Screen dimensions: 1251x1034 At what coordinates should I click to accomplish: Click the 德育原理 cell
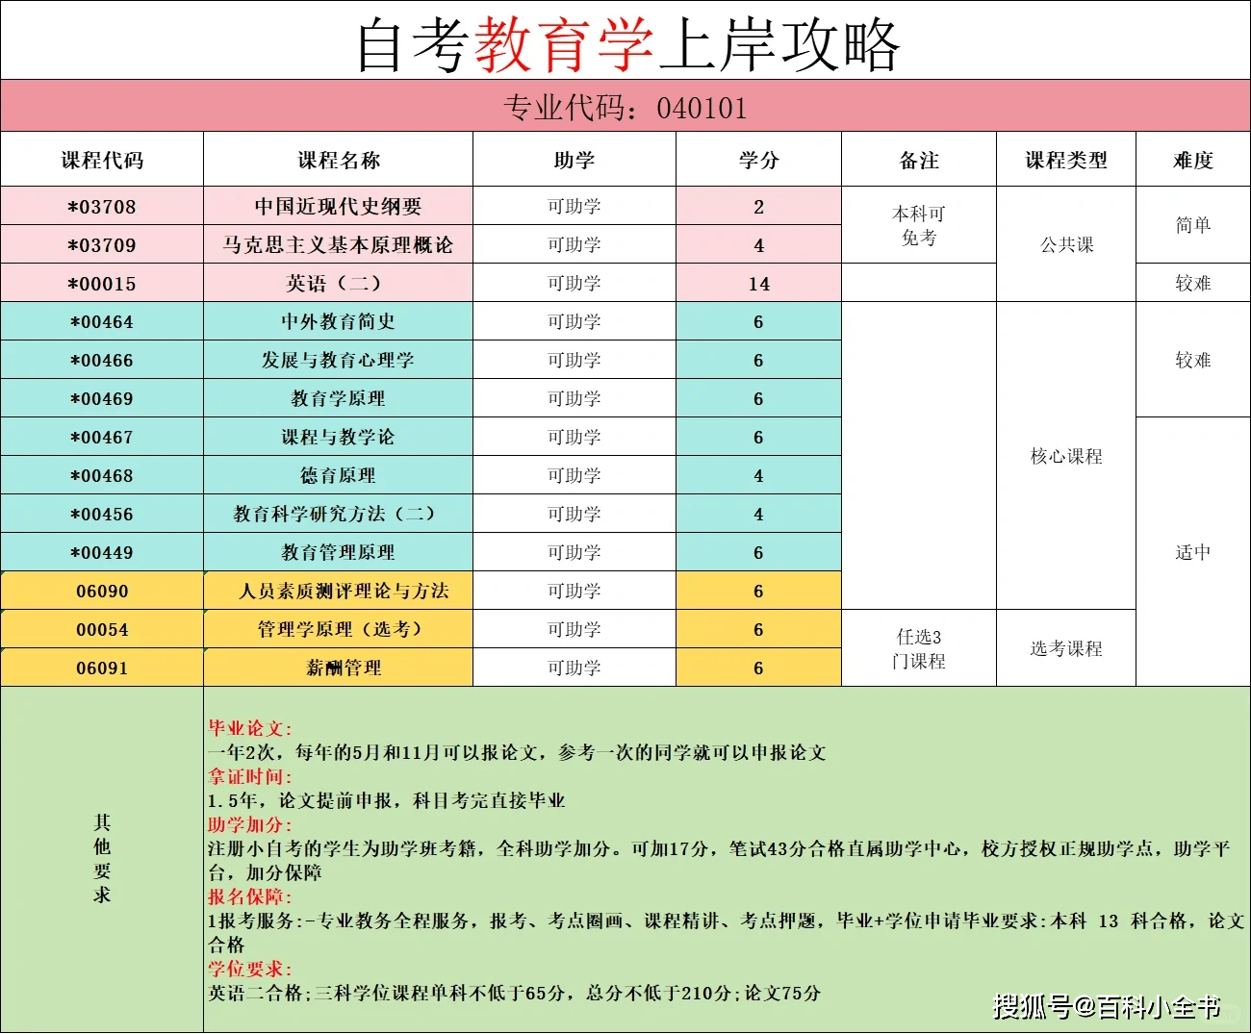[x=339, y=475]
